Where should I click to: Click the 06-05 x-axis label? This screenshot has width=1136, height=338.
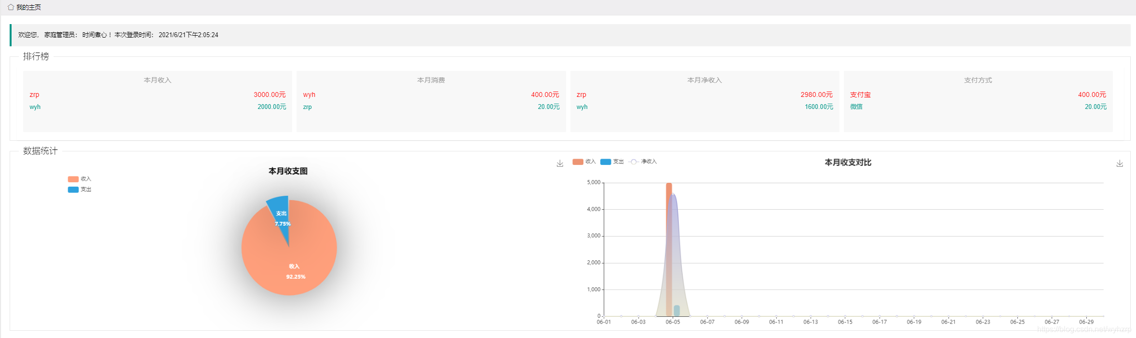(673, 322)
